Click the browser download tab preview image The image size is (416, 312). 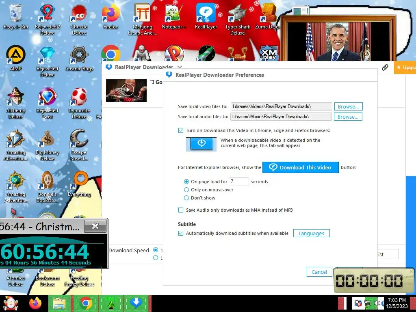pos(201,144)
